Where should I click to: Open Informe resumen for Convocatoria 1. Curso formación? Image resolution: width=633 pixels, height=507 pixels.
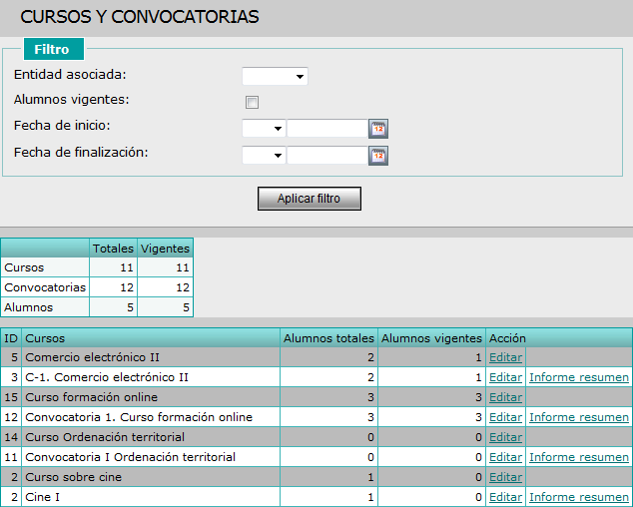579,417
